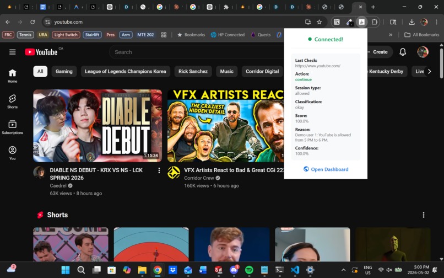Select the All category chip
Image resolution: width=444 pixels, height=278 pixels.
click(40, 72)
